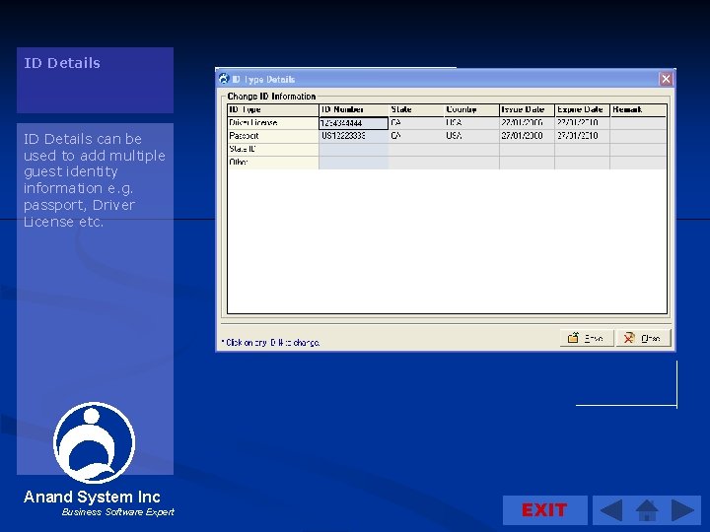Screen dimensions: 710x532
Task: Select the Passport row label
Action: pyautogui.click(x=273, y=136)
